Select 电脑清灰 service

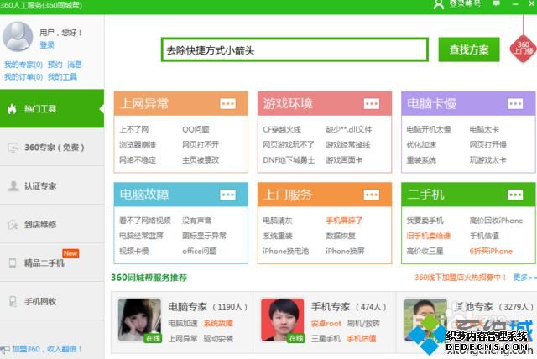click(x=278, y=221)
